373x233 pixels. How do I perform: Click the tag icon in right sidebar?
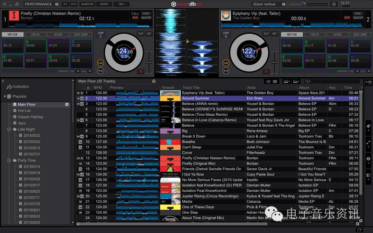(368, 127)
